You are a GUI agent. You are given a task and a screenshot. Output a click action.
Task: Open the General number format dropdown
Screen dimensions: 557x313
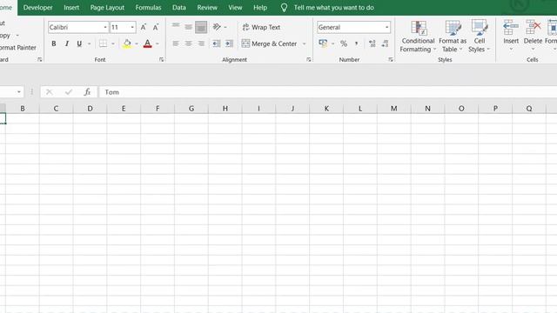point(386,27)
